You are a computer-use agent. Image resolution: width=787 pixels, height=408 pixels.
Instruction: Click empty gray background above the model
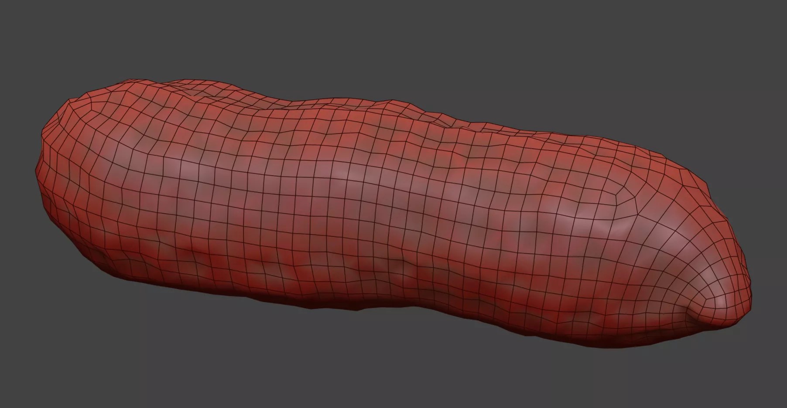tap(393, 39)
